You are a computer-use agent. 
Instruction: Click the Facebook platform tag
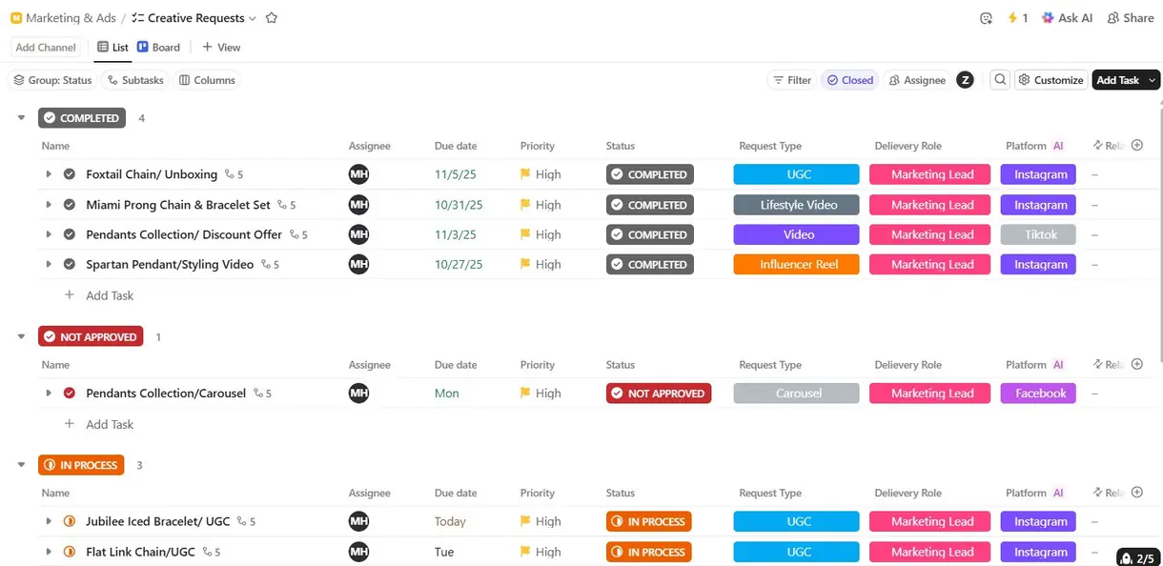[x=1038, y=394]
